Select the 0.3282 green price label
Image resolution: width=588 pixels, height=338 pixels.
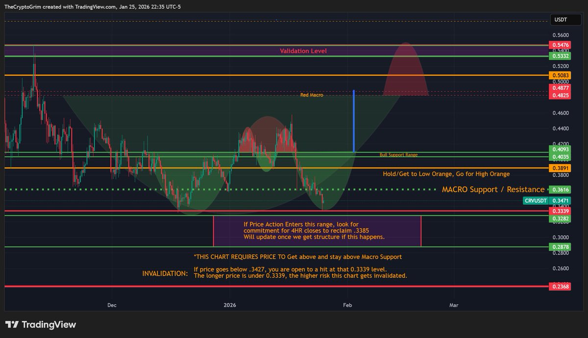pos(561,218)
